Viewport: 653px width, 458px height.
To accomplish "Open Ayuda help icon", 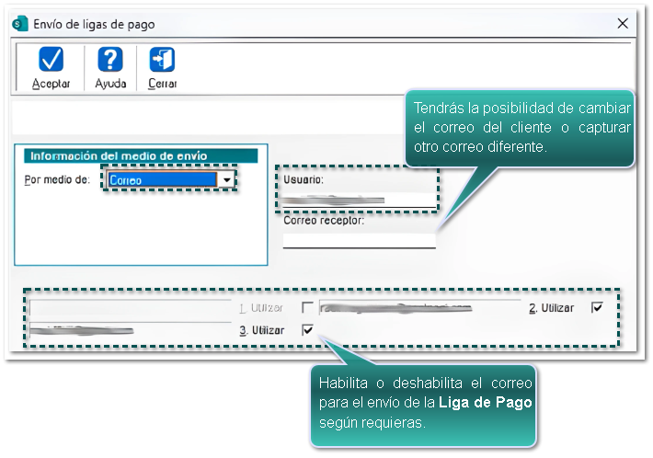I will click(110, 59).
